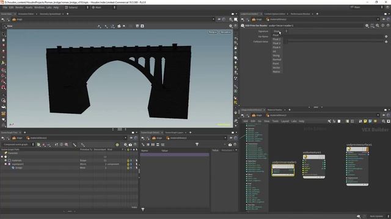Select Float 3 in the Signature list

276,43
